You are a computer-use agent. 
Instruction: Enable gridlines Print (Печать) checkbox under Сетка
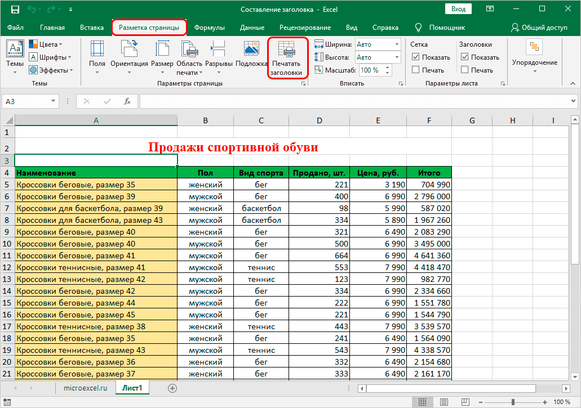point(416,70)
